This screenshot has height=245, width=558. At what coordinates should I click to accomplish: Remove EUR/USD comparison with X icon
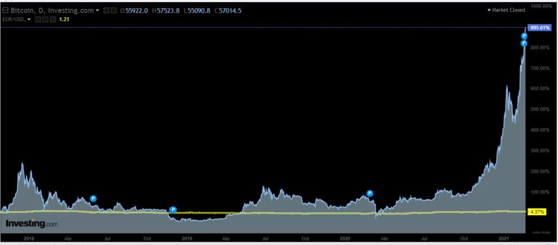point(53,20)
